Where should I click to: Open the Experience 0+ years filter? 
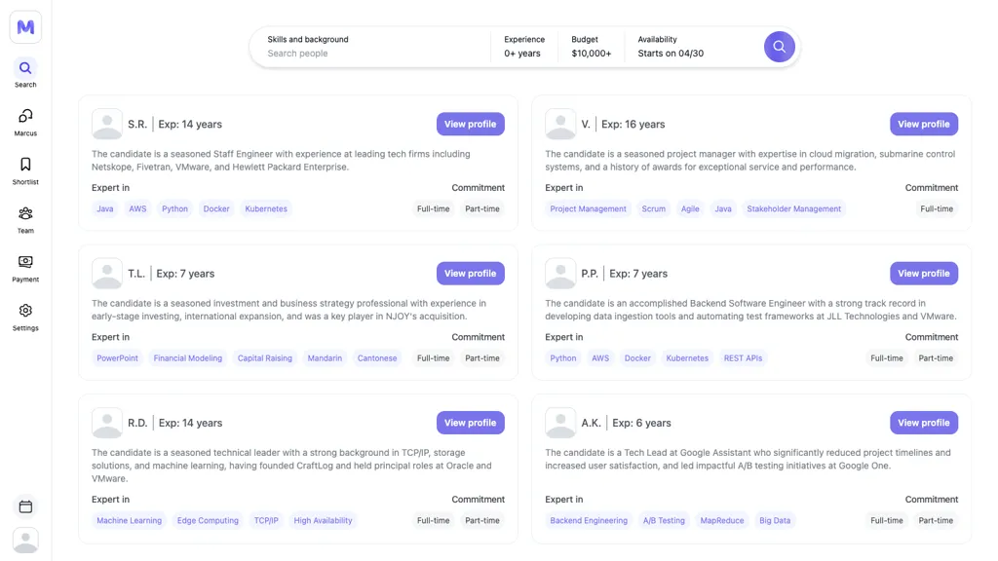524,46
